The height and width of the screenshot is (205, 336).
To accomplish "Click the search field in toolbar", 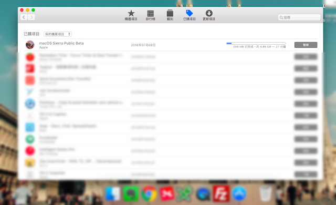I will pyautogui.click(x=299, y=17).
